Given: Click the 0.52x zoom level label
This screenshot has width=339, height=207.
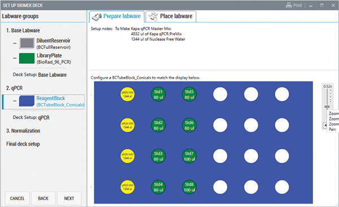Looking at the screenshot, I should pos(327,87).
